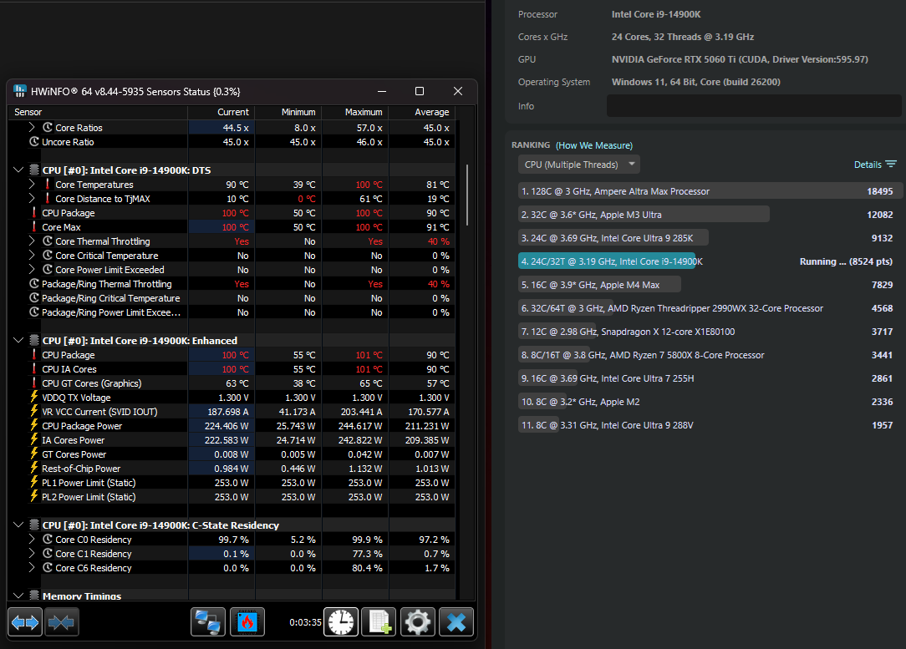Image resolution: width=906 pixels, height=649 pixels.
Task: Click the blue X button in HWiNFO toolbar
Action: (456, 622)
